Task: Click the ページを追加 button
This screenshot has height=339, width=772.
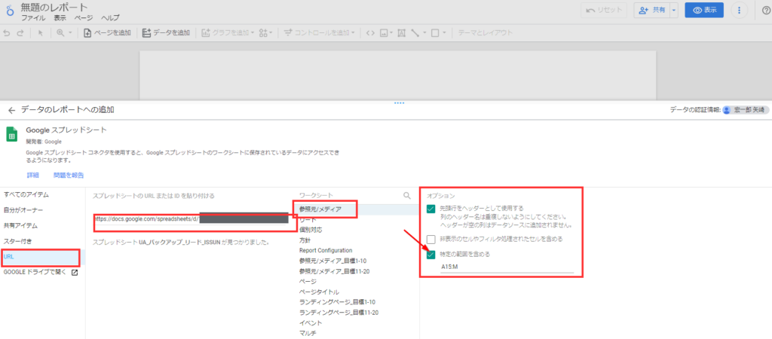Action: (x=107, y=33)
